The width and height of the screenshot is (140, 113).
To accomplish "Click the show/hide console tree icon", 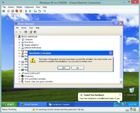I will point(25,32).
